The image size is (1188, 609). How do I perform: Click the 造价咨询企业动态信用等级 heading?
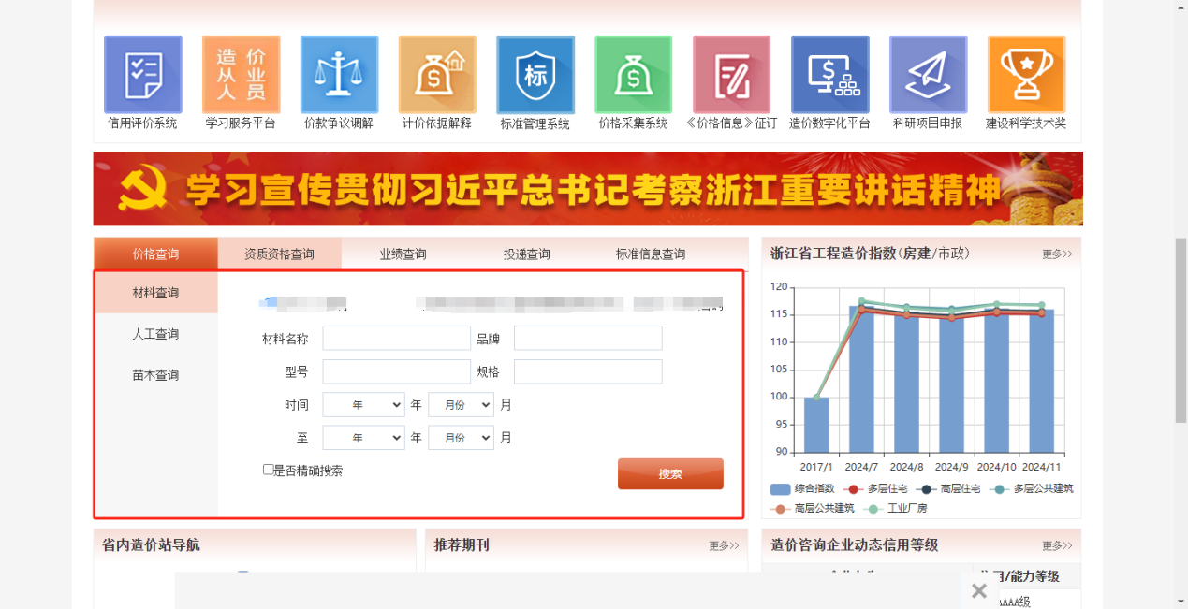coord(854,544)
